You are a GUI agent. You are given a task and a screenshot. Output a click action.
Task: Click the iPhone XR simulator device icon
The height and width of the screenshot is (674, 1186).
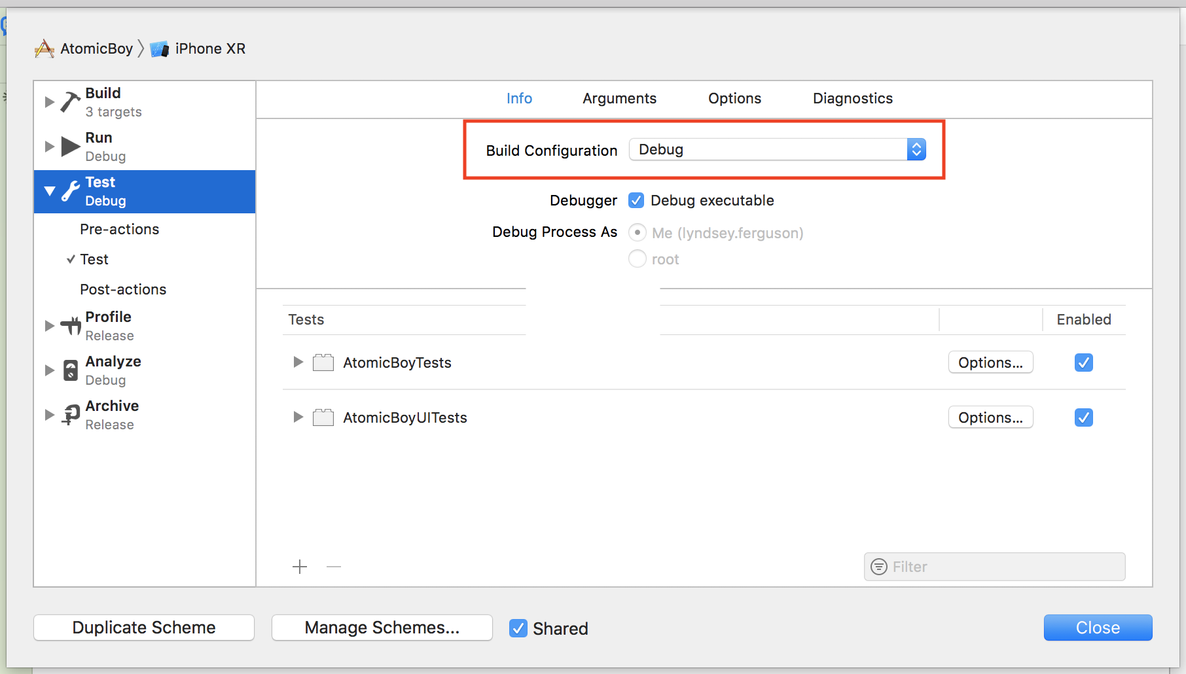point(159,49)
